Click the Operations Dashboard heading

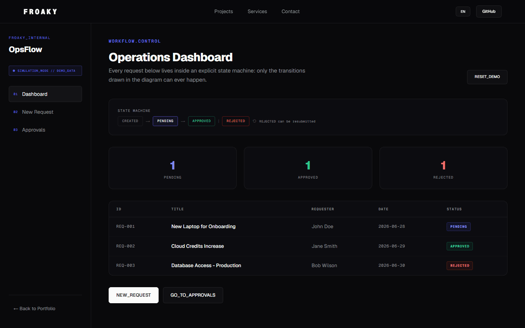pos(171,57)
